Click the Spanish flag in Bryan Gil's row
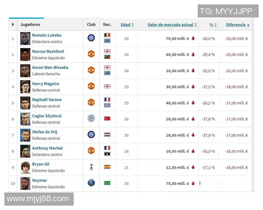The height and width of the screenshot is (210, 263). [107, 167]
